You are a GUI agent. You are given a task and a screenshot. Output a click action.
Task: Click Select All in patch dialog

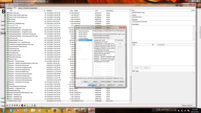pyautogui.click(x=102, y=85)
